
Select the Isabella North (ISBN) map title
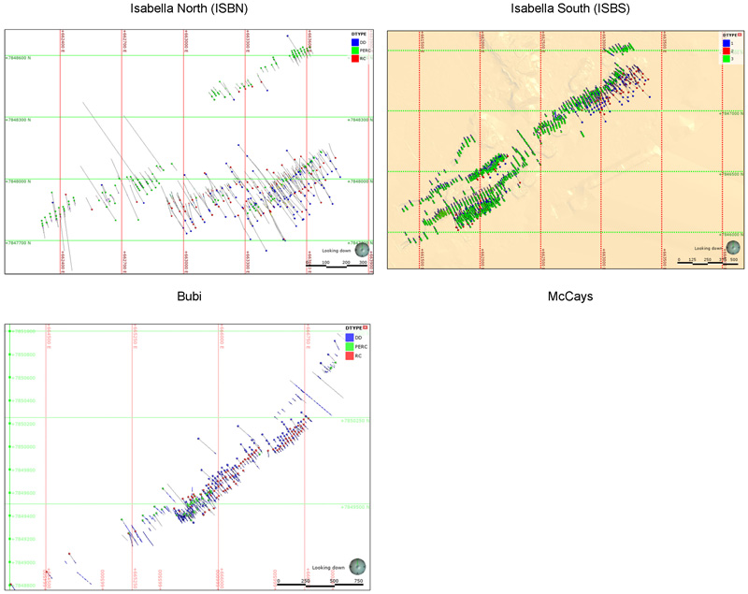point(187,9)
